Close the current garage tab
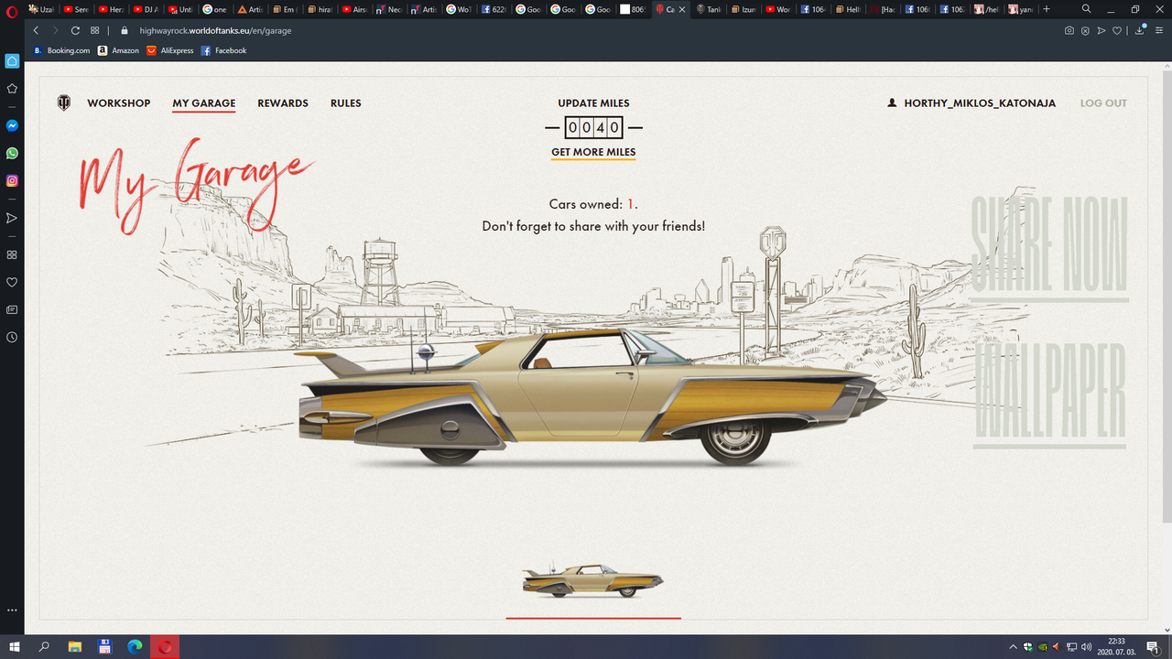1172x659 pixels. point(683,9)
